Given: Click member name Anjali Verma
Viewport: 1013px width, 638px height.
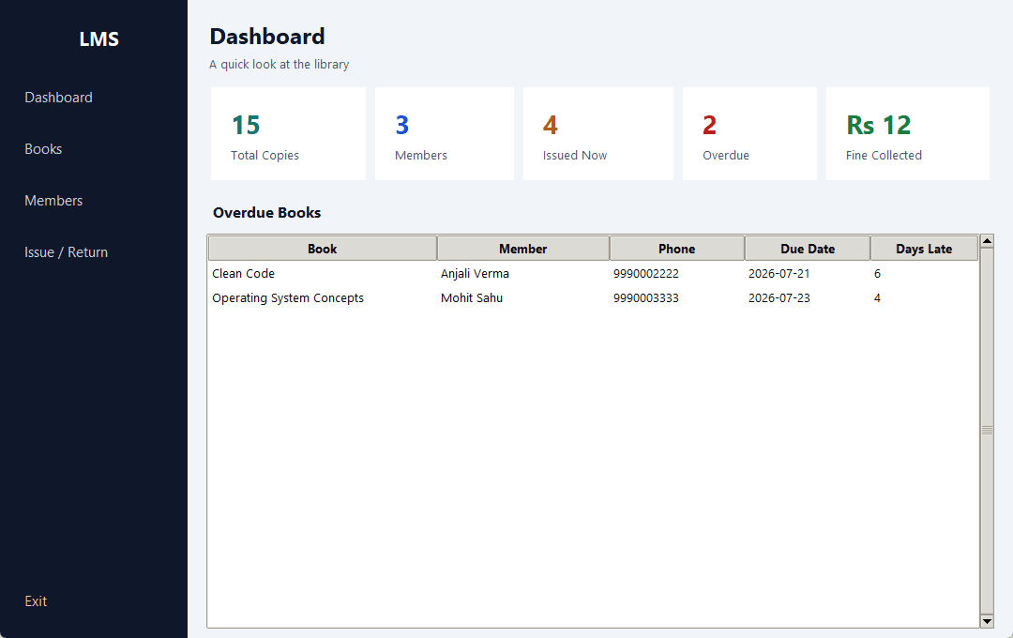Looking at the screenshot, I should click(475, 273).
